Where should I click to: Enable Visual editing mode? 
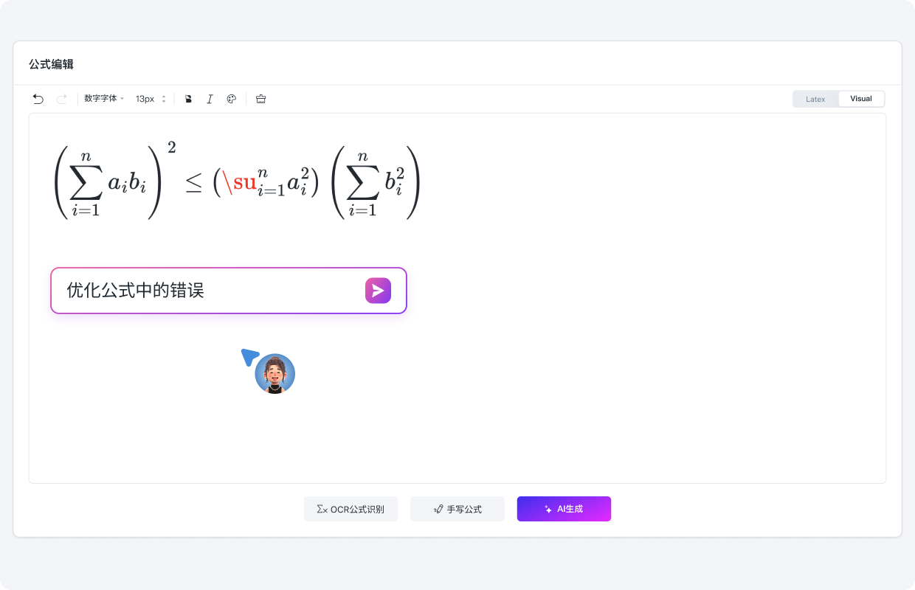click(861, 98)
